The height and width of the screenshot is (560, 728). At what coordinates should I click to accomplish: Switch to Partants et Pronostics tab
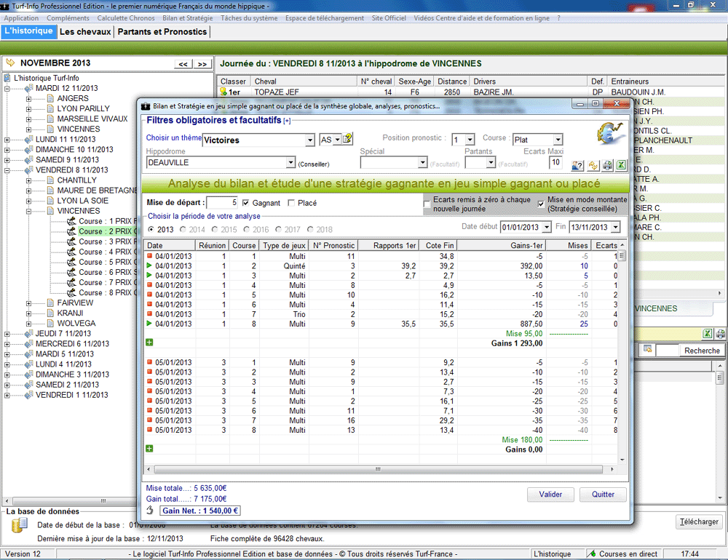pyautogui.click(x=162, y=31)
